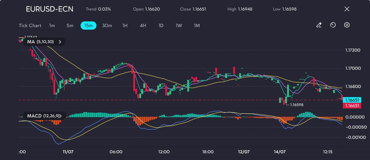Switch to 30m timeframe
The height and width of the screenshot is (160, 370).
tap(107, 25)
